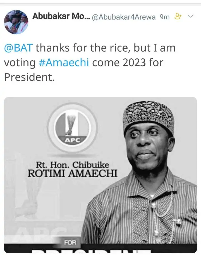The width and height of the screenshot is (201, 255).
Task: Click the 9m tweet timestamp
Action: (164, 17)
